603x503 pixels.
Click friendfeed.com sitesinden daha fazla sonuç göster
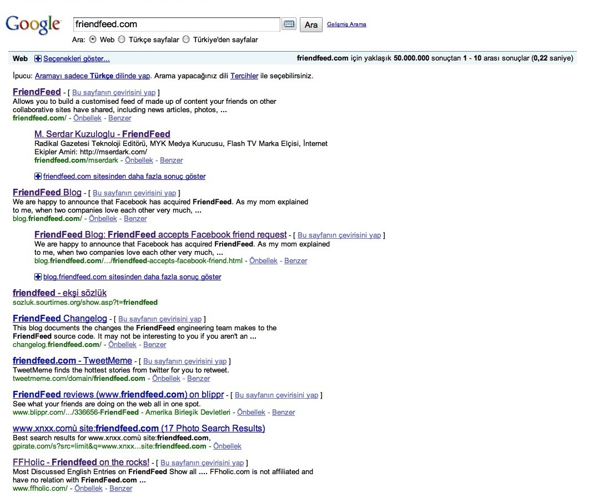tap(124, 176)
